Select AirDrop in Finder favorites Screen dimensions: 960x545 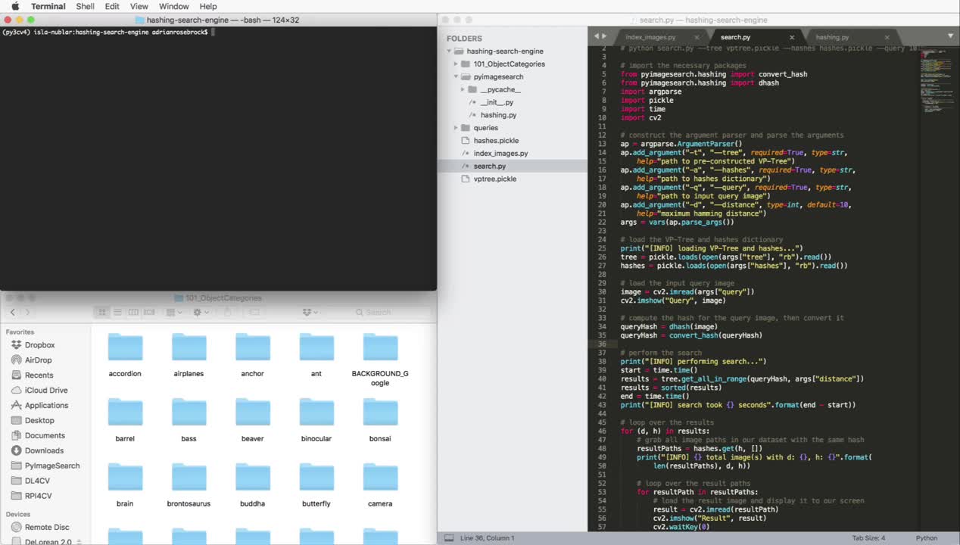click(x=38, y=360)
